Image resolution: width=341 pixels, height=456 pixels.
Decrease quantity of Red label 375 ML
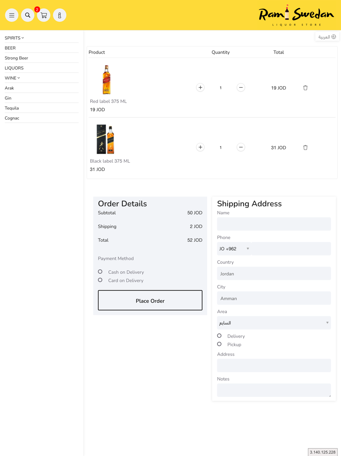[x=241, y=88]
